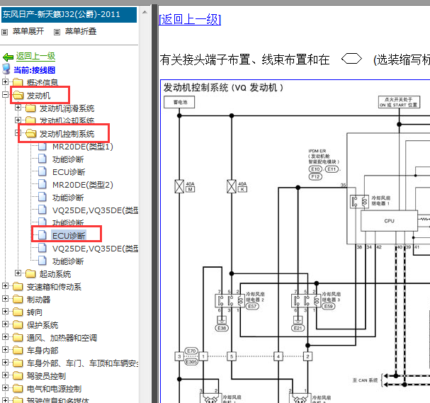Click 概述信息 folder icon
430x403 pixels.
(18, 82)
